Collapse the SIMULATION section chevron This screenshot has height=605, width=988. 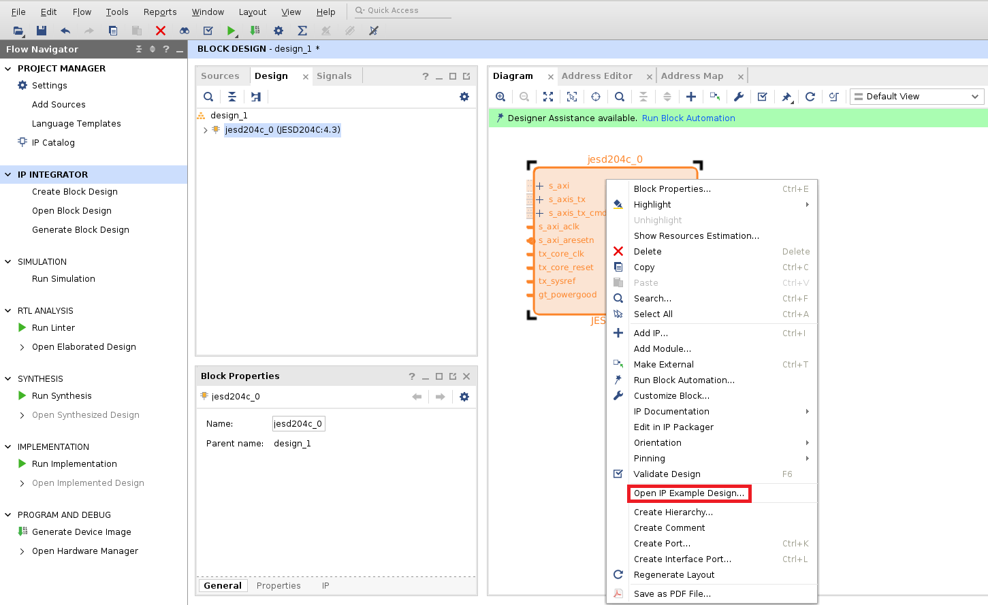[x=8, y=262]
